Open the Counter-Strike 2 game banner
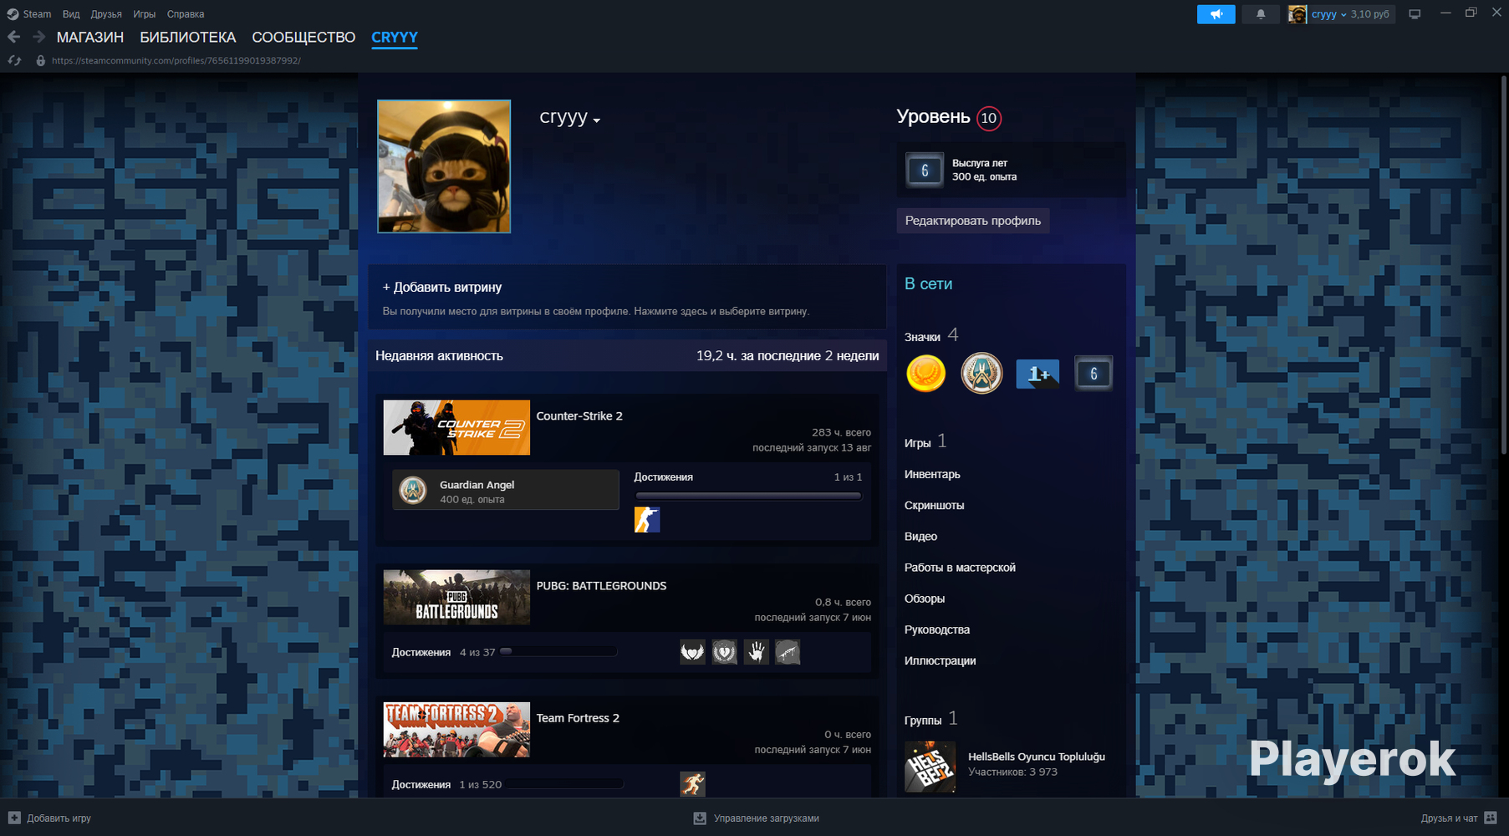Viewport: 1509px width, 836px height. 456,427
